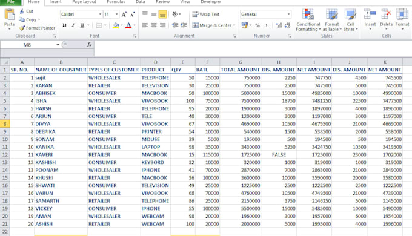
Task: Decrease the cell indent
Action: tap(175, 25)
